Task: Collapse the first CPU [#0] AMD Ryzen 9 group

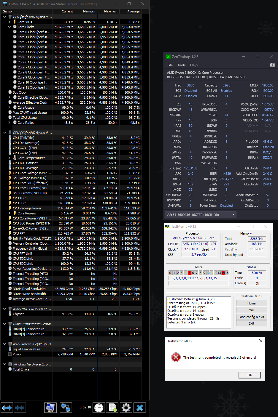Action: [x=4, y=17]
